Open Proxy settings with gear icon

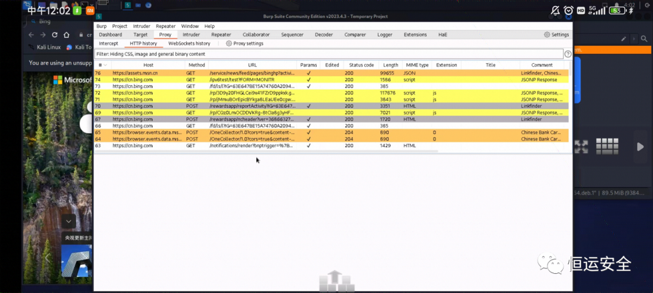(x=244, y=43)
